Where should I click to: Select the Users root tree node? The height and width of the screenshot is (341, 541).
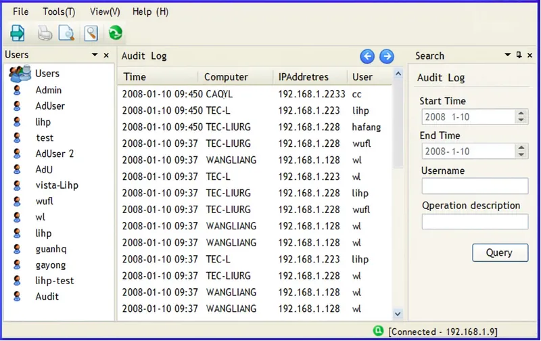point(47,74)
